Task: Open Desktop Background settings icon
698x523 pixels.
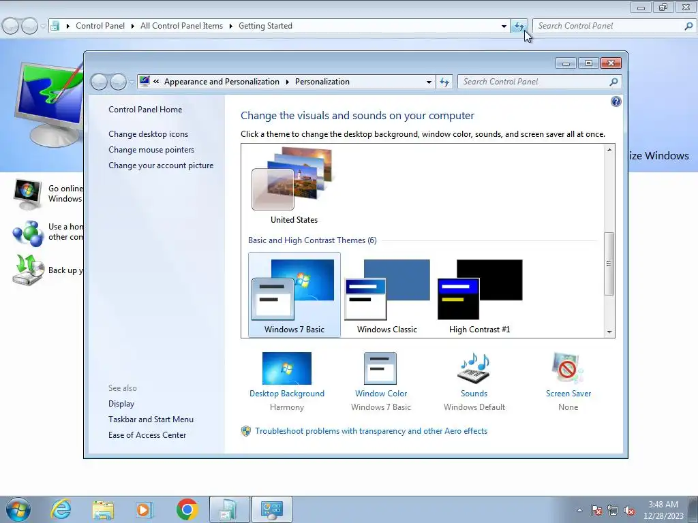Action: [x=287, y=368]
